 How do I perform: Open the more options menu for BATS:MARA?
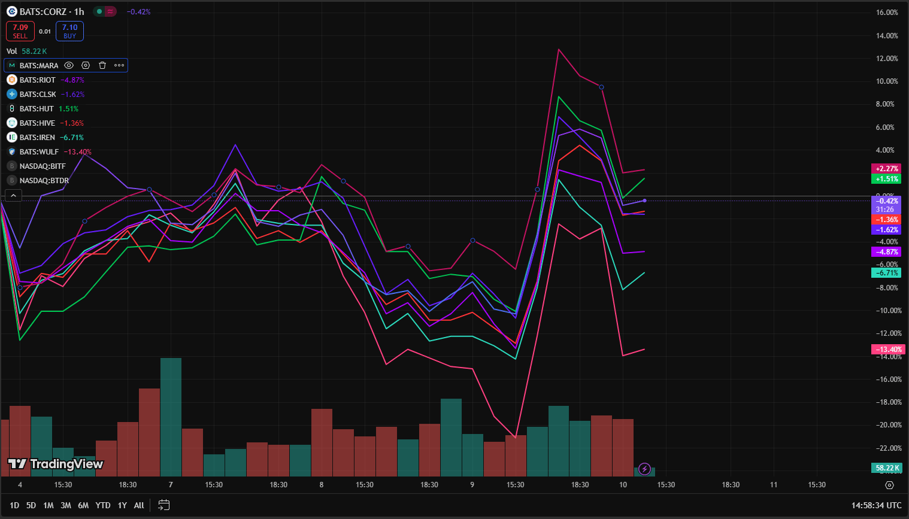(x=119, y=65)
